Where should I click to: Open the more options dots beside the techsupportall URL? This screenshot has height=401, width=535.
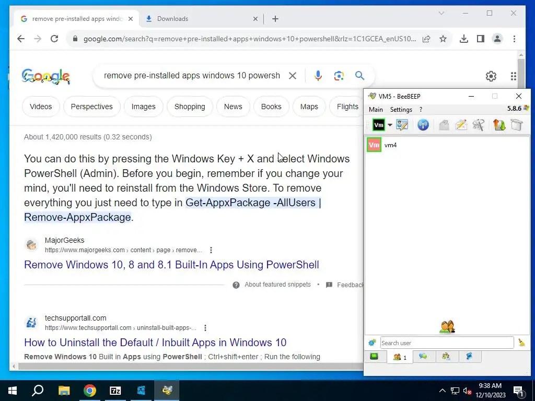coord(205,328)
